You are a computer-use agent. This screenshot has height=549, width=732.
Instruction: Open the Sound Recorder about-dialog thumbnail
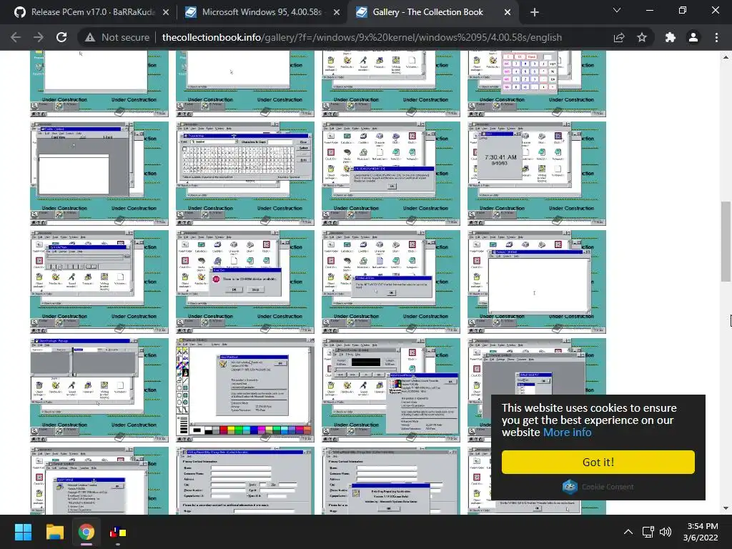point(391,390)
